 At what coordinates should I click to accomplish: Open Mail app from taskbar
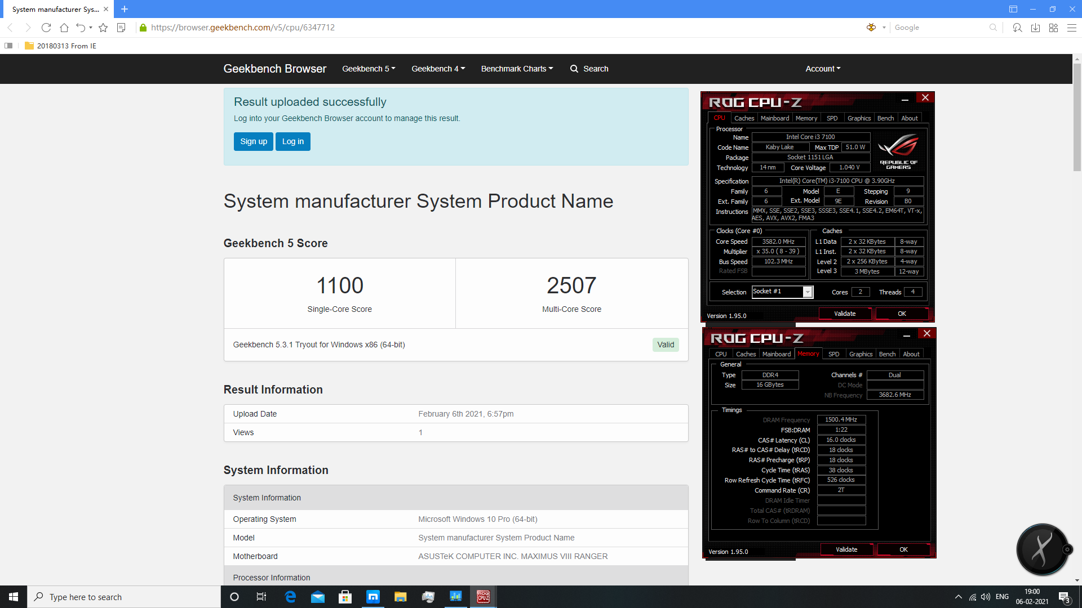tap(318, 597)
